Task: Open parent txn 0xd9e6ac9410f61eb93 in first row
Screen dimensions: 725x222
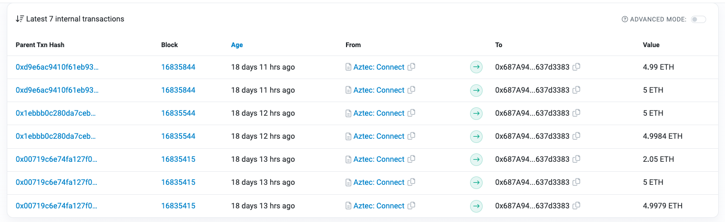Action: tap(57, 67)
